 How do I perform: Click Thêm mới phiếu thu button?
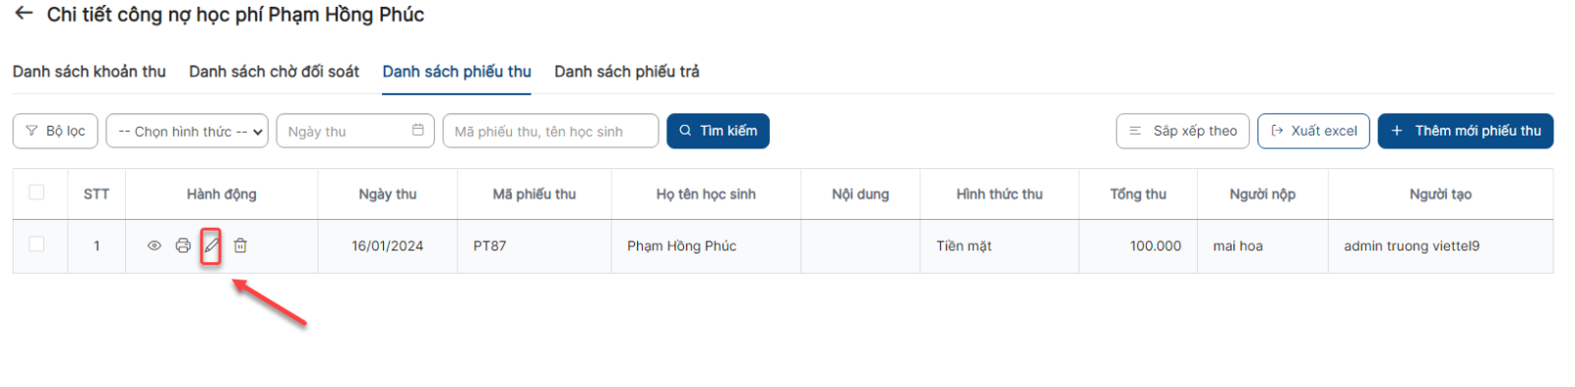1466,131
